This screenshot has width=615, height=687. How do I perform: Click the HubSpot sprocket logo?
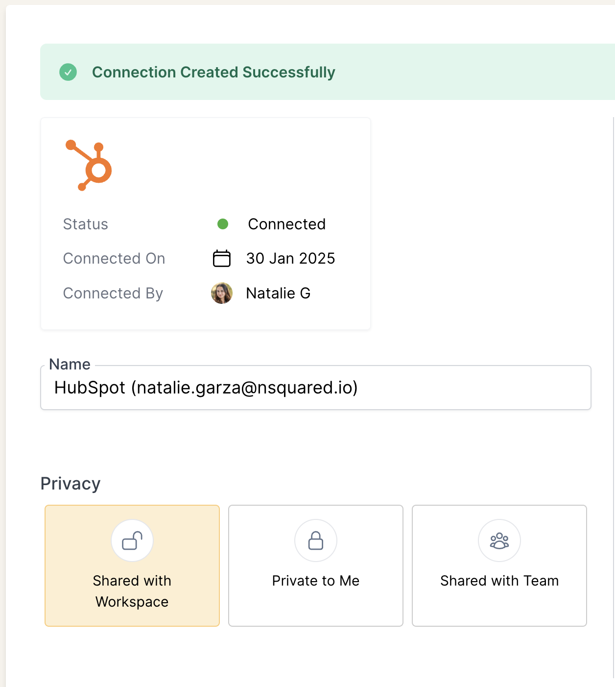click(88, 165)
